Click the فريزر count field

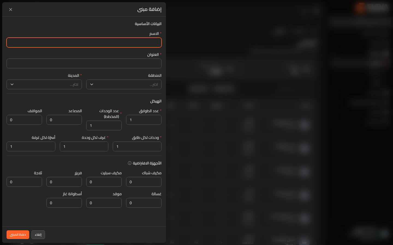(x=64, y=182)
